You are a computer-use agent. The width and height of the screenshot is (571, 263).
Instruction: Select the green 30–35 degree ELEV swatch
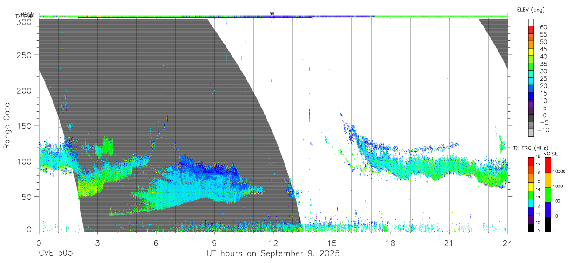[531, 67]
